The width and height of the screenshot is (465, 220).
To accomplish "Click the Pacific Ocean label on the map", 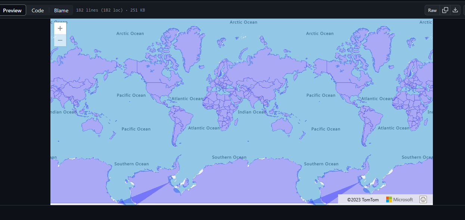I will coord(131,95).
